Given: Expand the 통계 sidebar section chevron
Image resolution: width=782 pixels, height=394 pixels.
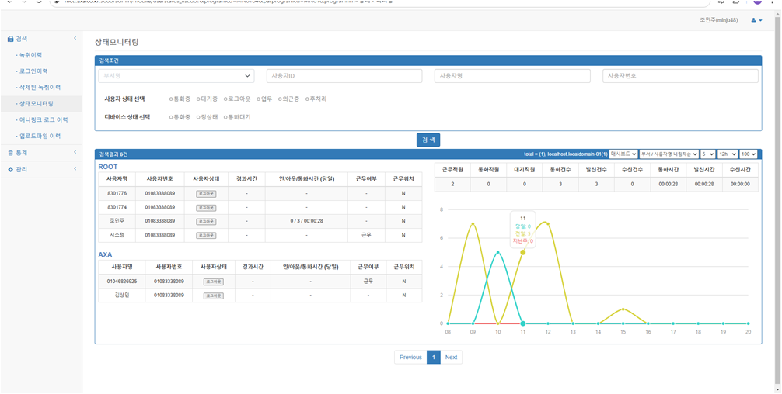Looking at the screenshot, I should (75, 153).
